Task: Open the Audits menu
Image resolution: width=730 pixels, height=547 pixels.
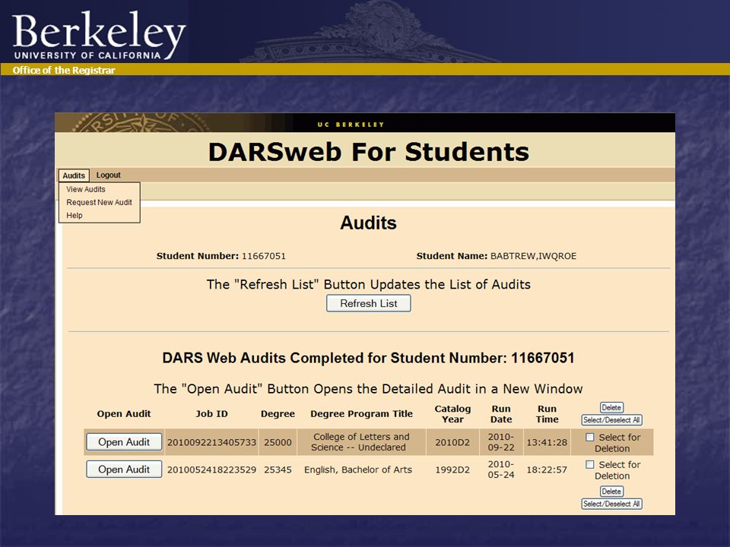Action: [x=74, y=175]
